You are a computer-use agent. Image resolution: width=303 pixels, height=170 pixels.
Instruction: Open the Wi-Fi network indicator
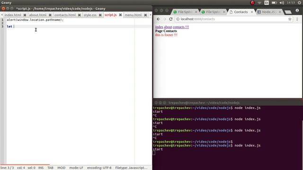259,3
